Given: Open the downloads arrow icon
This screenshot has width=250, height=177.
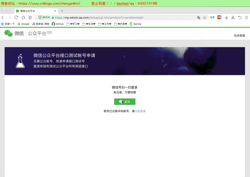Looking at the screenshot, I should (x=226, y=17).
